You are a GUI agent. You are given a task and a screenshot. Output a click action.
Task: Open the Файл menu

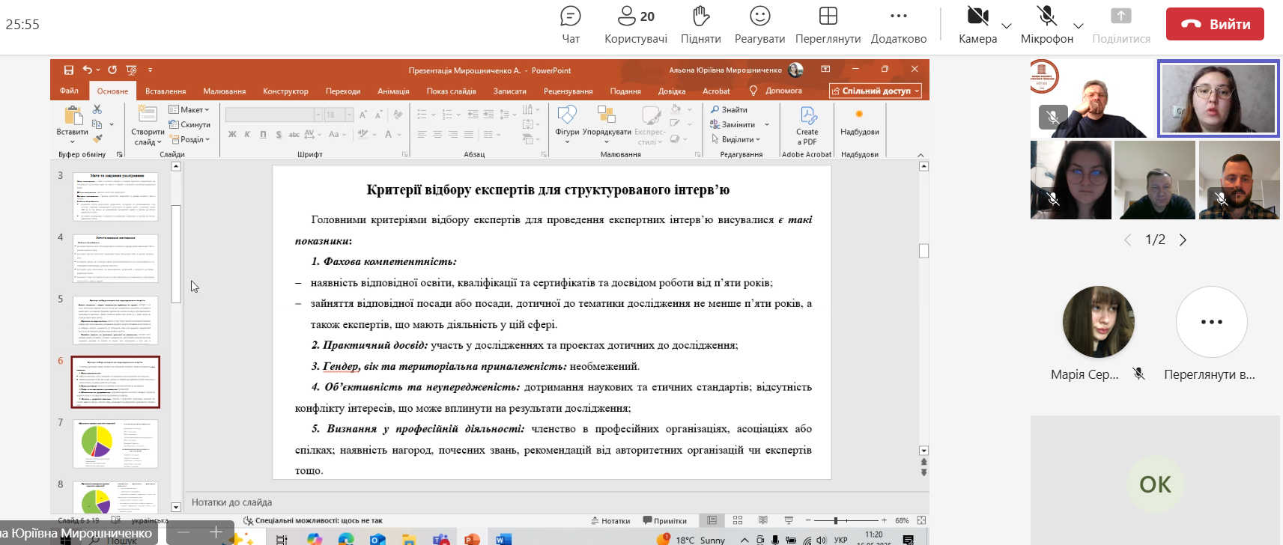coord(69,91)
